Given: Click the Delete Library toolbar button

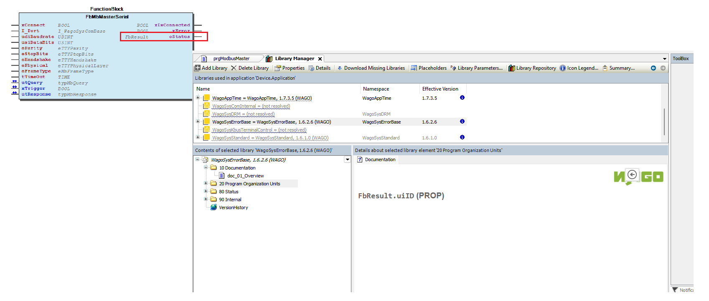Looking at the screenshot, I should tap(250, 68).
